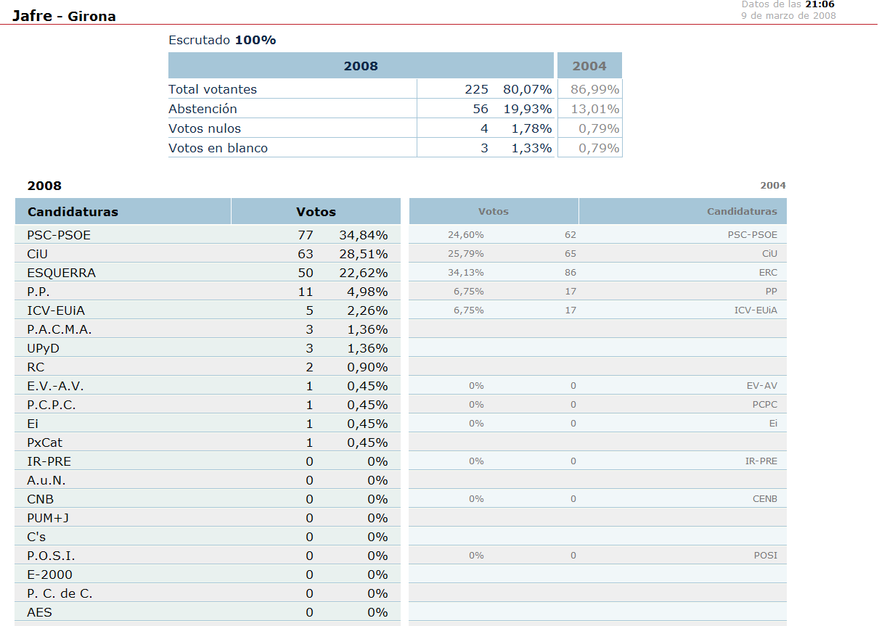Select the 2004 summary column header

pyautogui.click(x=589, y=66)
